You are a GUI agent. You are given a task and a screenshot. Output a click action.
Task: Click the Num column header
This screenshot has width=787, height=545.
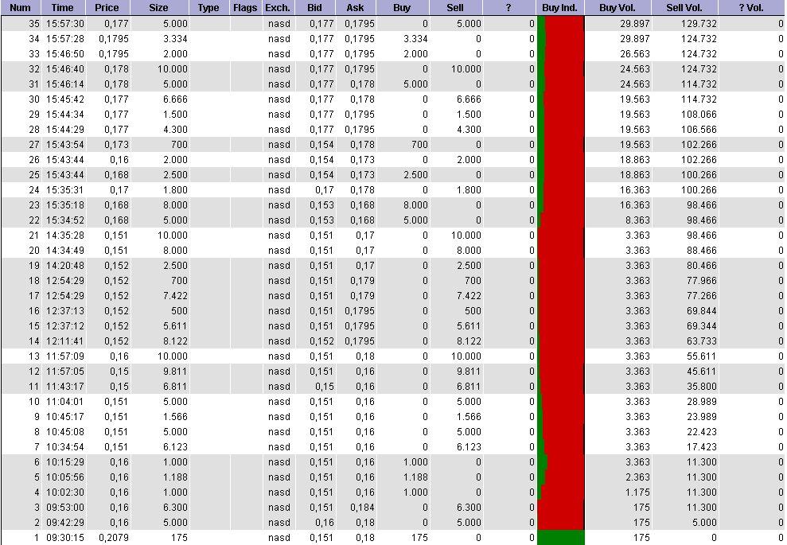point(20,8)
